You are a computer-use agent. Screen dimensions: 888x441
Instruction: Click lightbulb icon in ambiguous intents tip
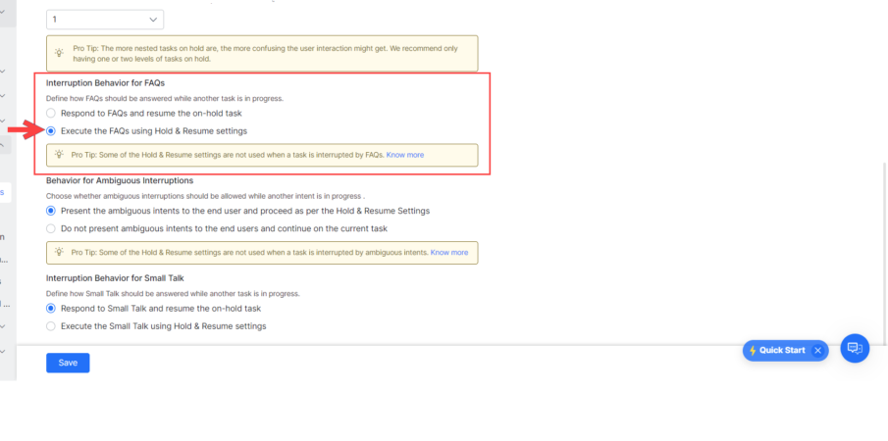point(60,253)
